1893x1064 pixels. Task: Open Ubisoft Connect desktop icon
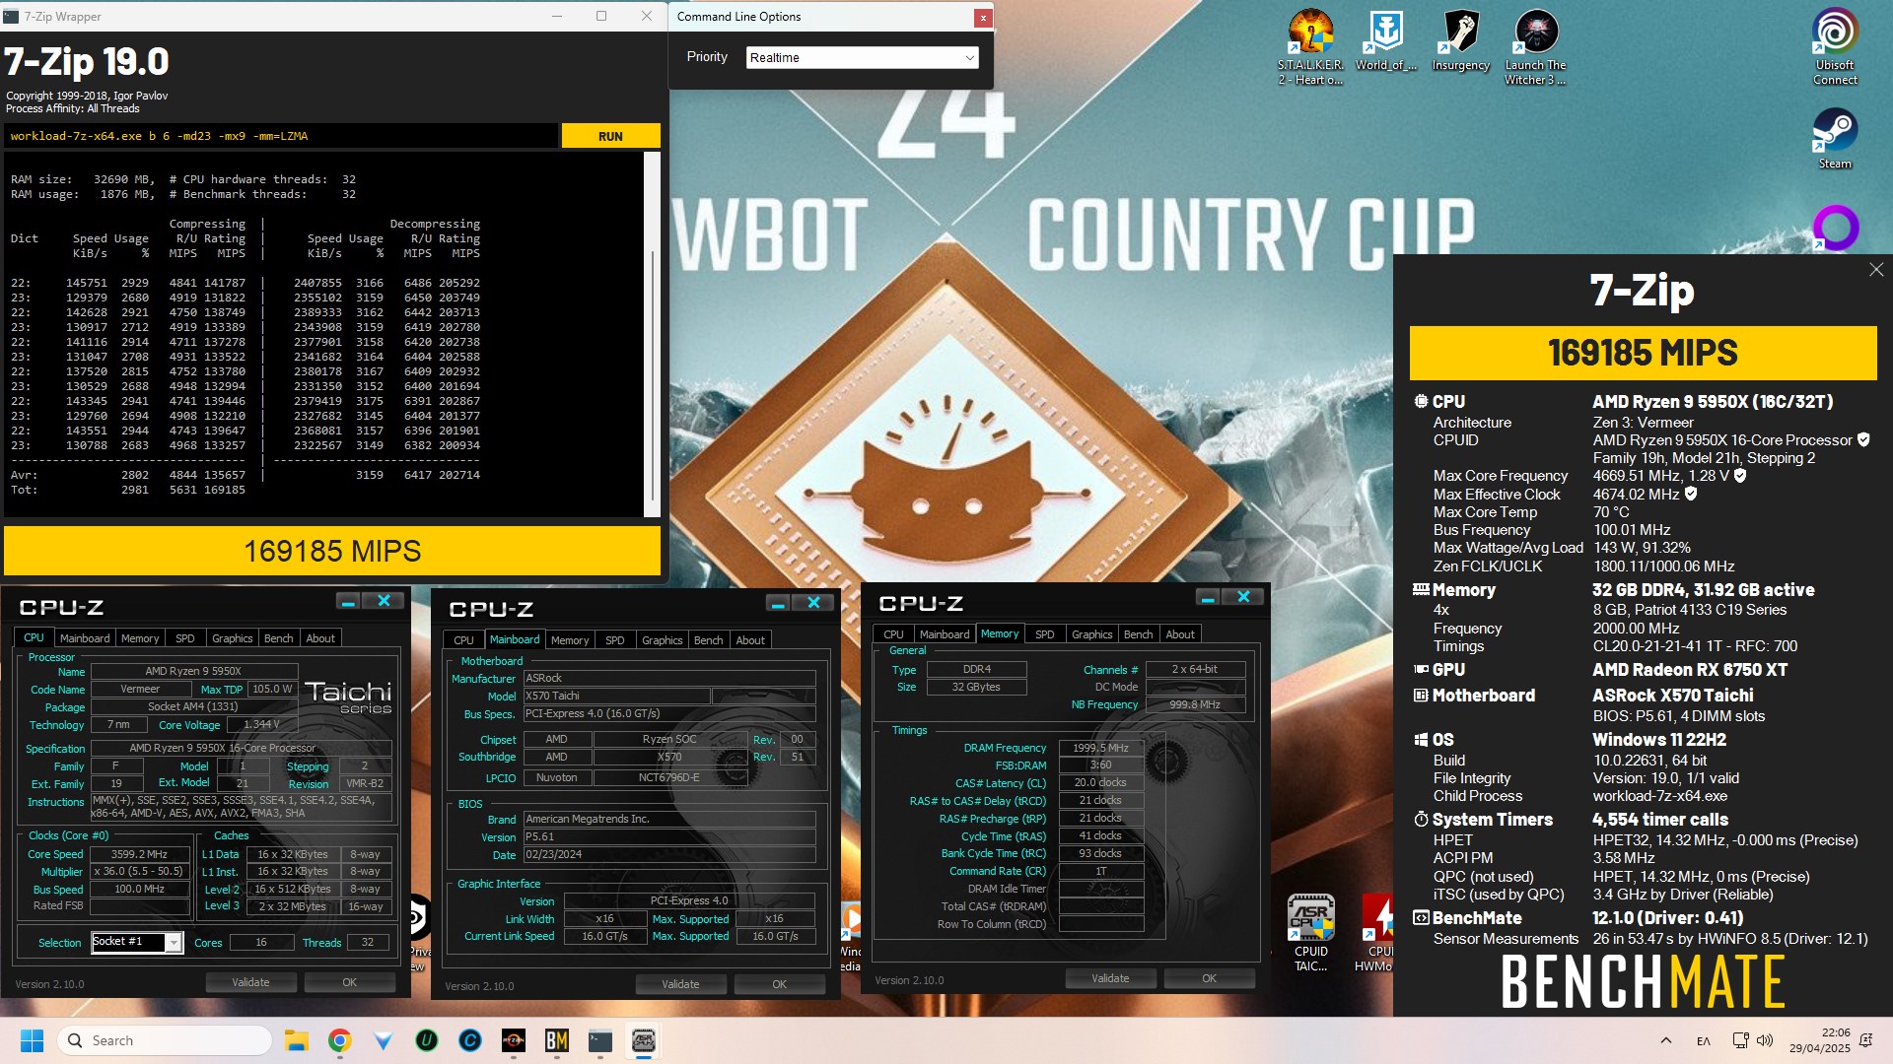[x=1835, y=46]
